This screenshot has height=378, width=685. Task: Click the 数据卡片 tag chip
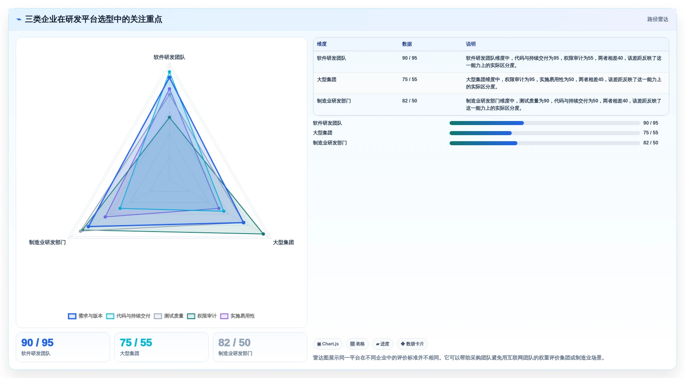[412, 344]
